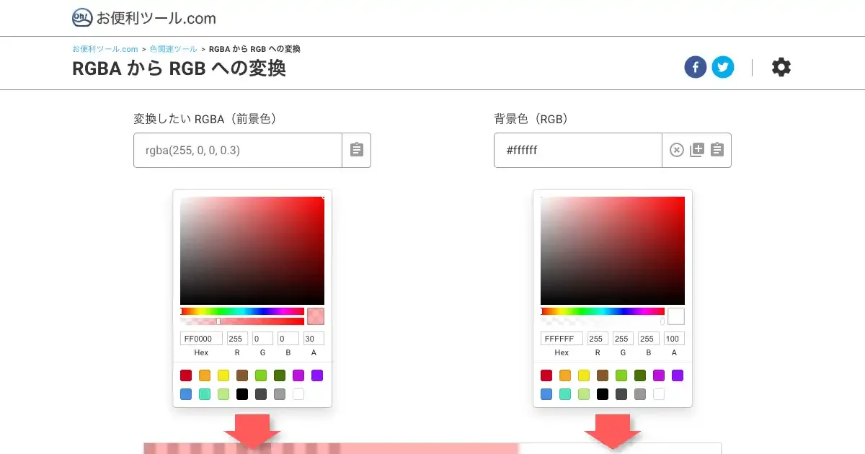Select the FF0000 Hex field in foreground picker
Image resolution: width=865 pixels, height=454 pixels.
201,339
